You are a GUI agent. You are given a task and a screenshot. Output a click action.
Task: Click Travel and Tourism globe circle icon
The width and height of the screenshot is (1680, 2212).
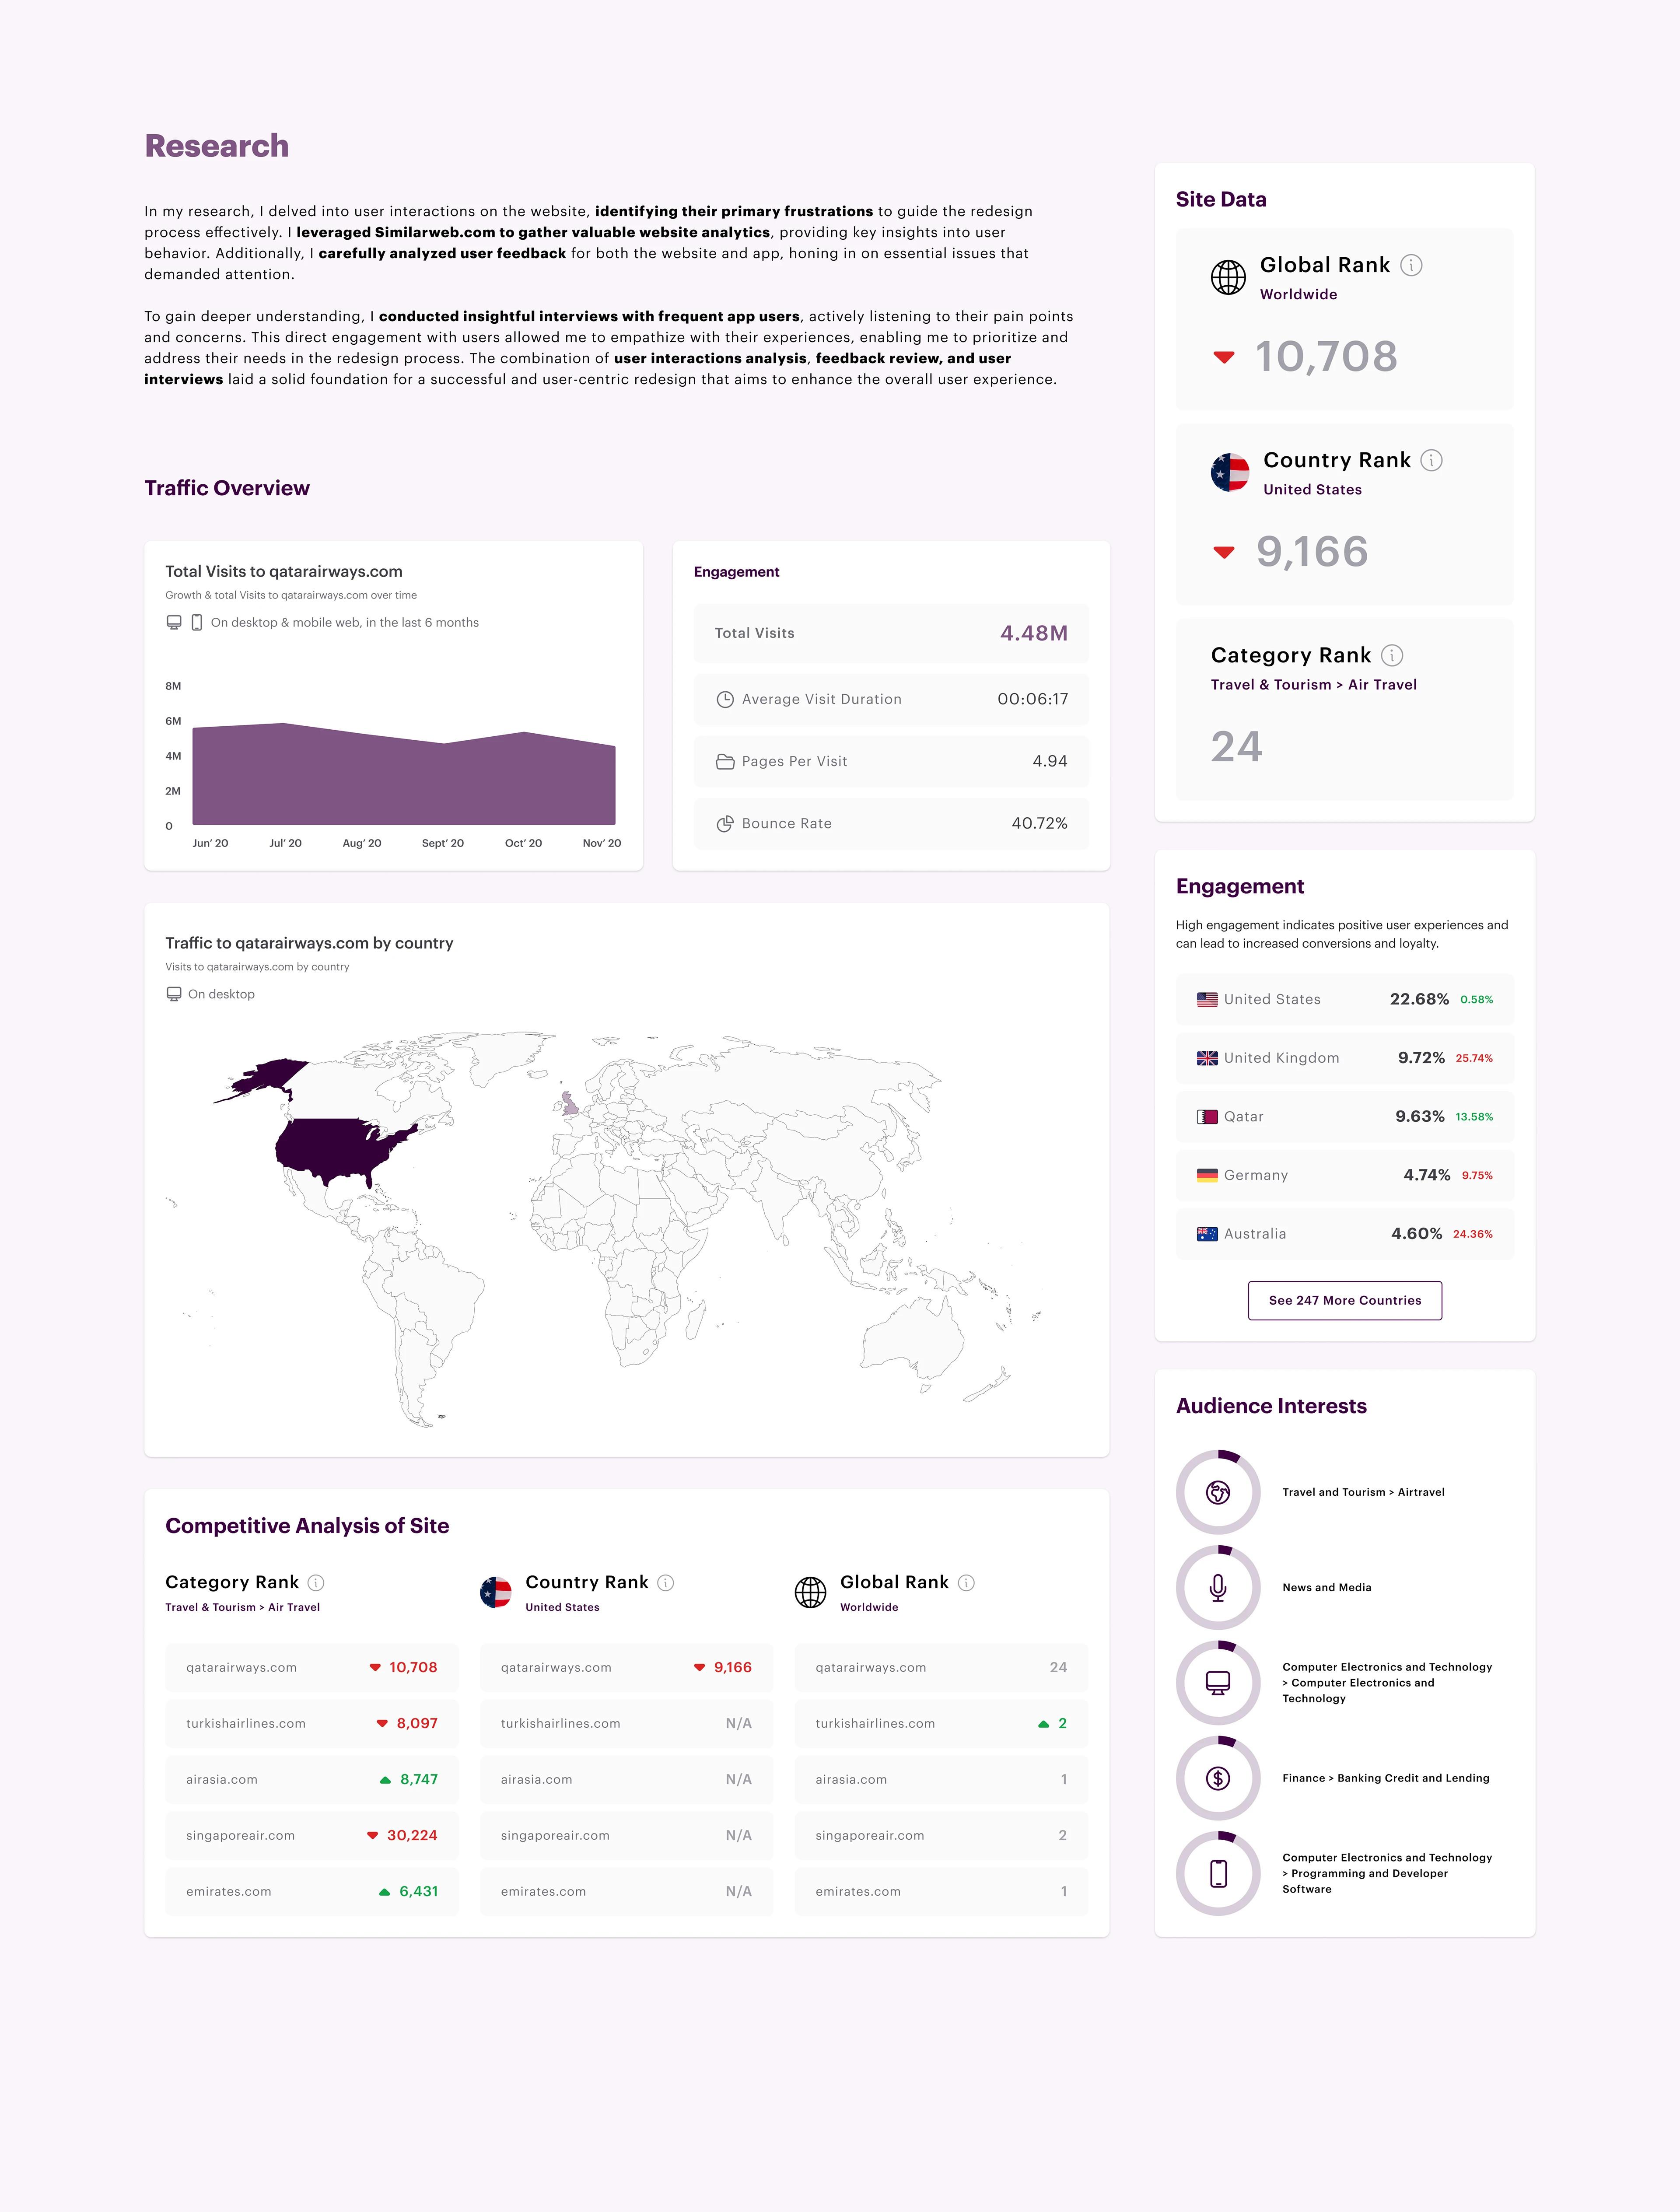click(x=1218, y=1492)
